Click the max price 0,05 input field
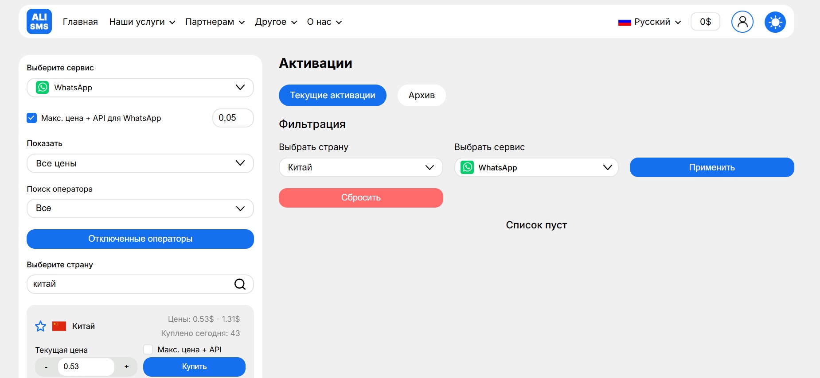The width and height of the screenshot is (820, 378). 233,118
